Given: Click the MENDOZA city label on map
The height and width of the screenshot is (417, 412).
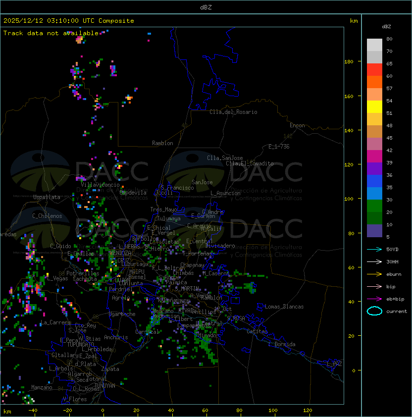Looking at the screenshot, I should tap(120, 253).
